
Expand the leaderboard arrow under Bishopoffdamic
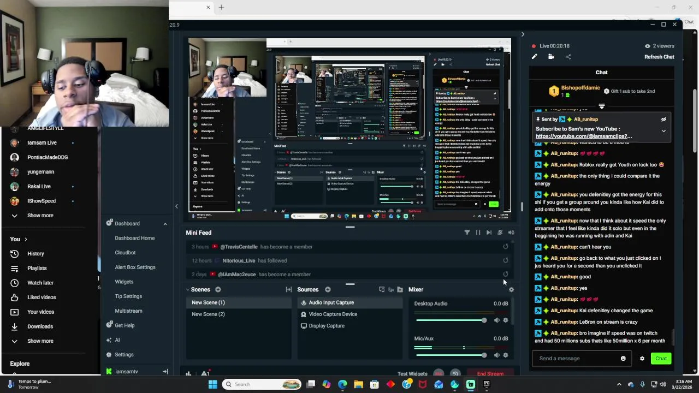pyautogui.click(x=601, y=106)
